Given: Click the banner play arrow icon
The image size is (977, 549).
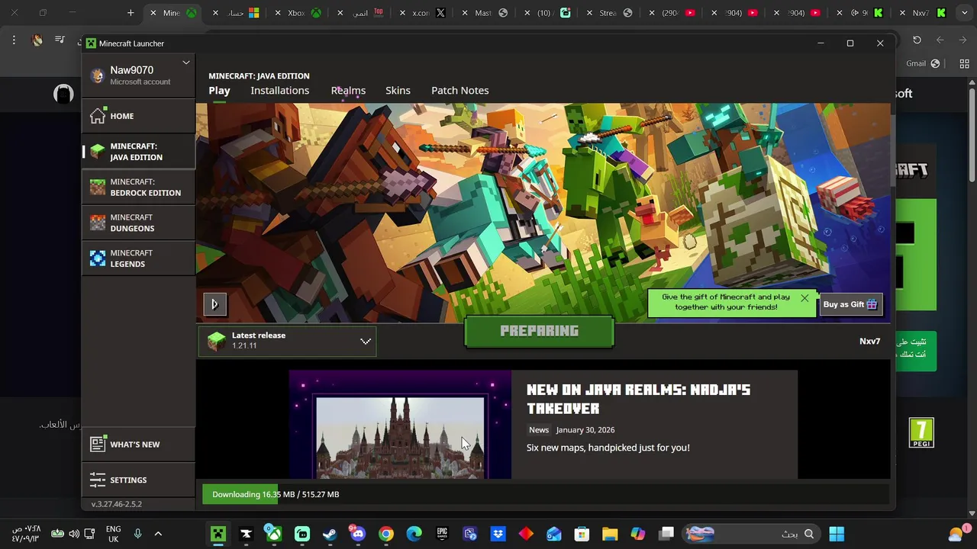Looking at the screenshot, I should point(214,304).
